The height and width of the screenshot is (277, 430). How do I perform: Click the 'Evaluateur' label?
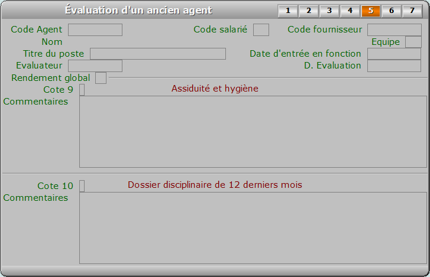tap(39, 66)
